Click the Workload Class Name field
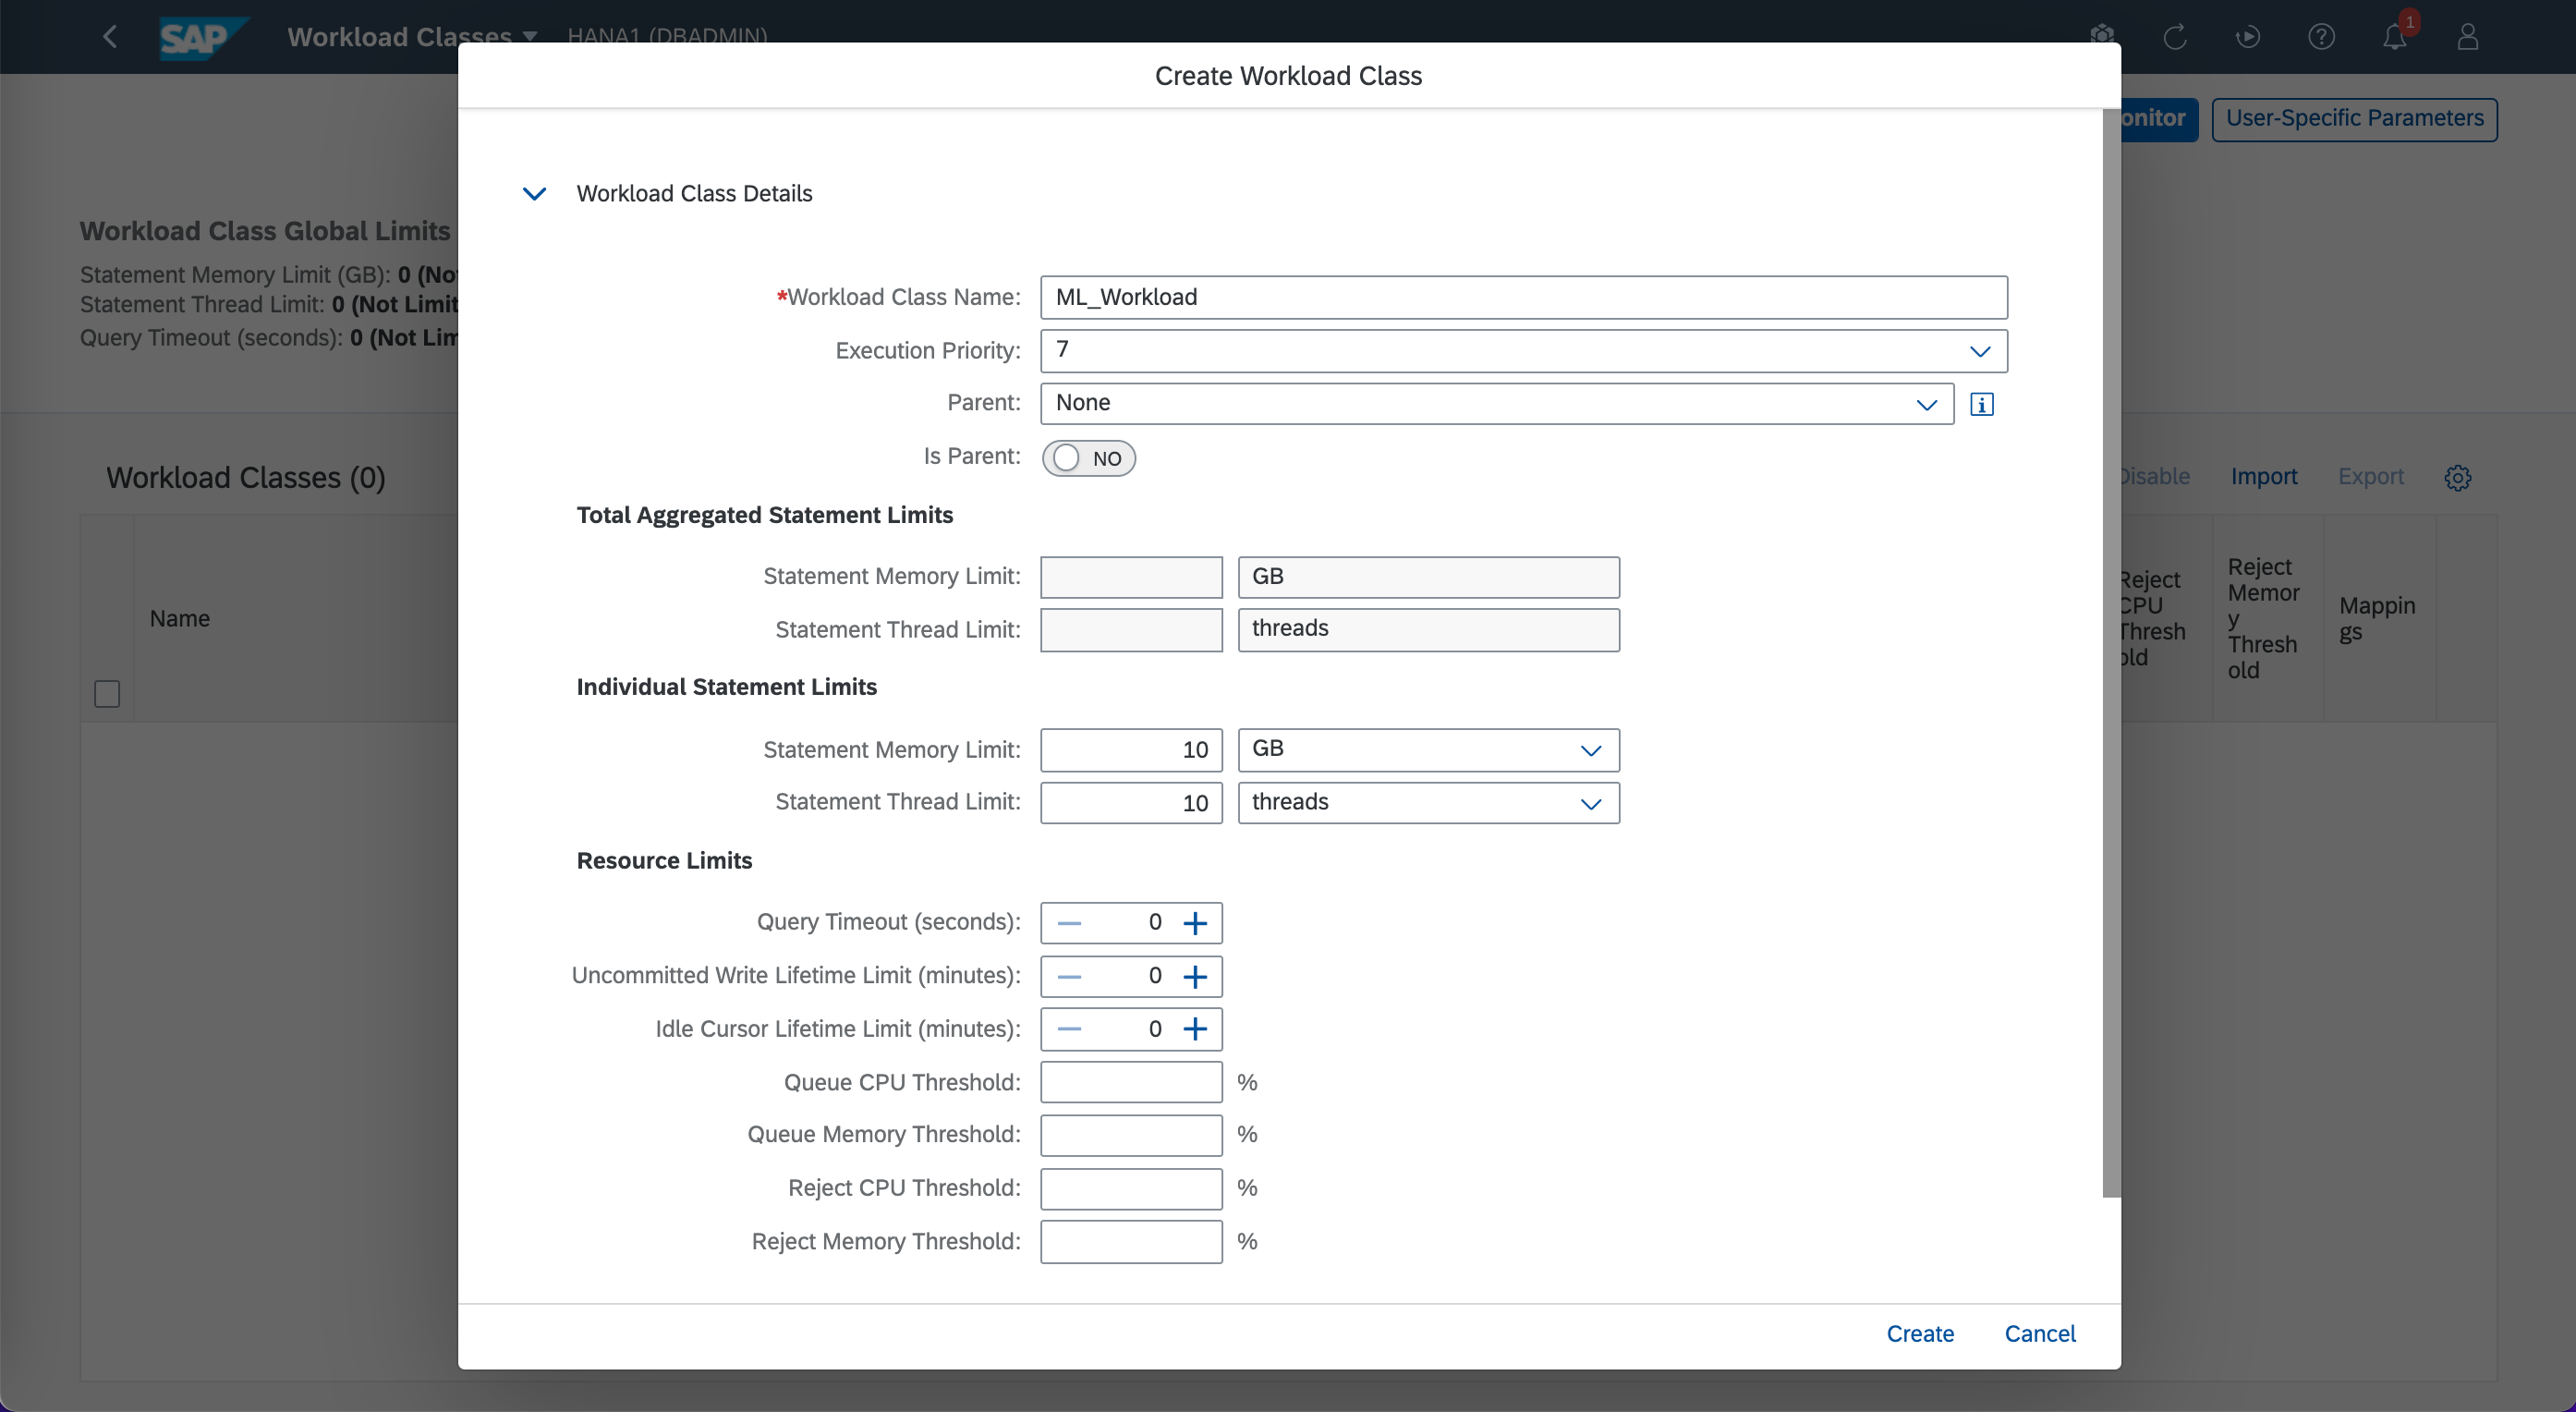This screenshot has width=2576, height=1412. tap(1522, 297)
